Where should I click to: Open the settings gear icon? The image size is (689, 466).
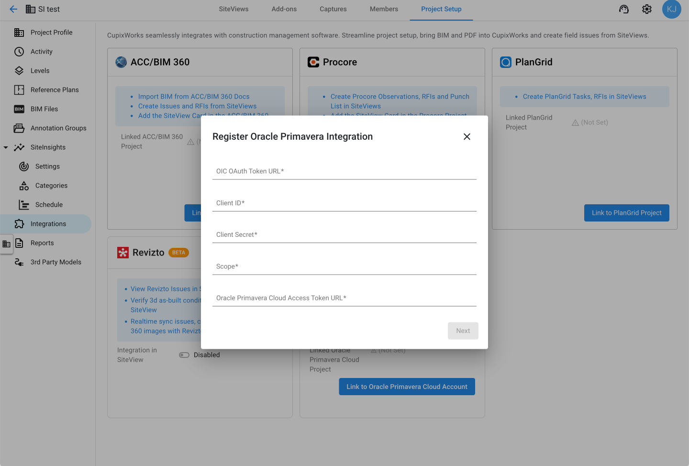[x=647, y=9]
